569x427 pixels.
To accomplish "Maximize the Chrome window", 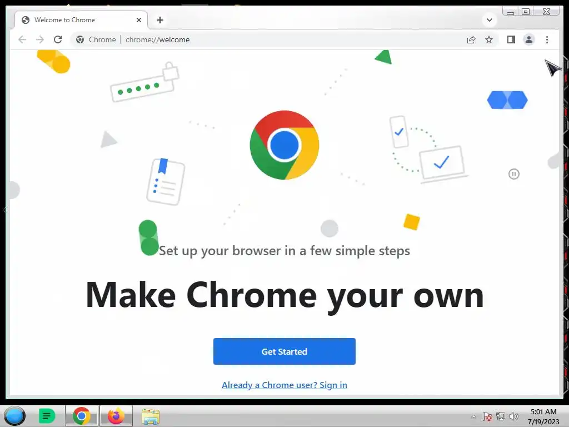I will (526, 12).
